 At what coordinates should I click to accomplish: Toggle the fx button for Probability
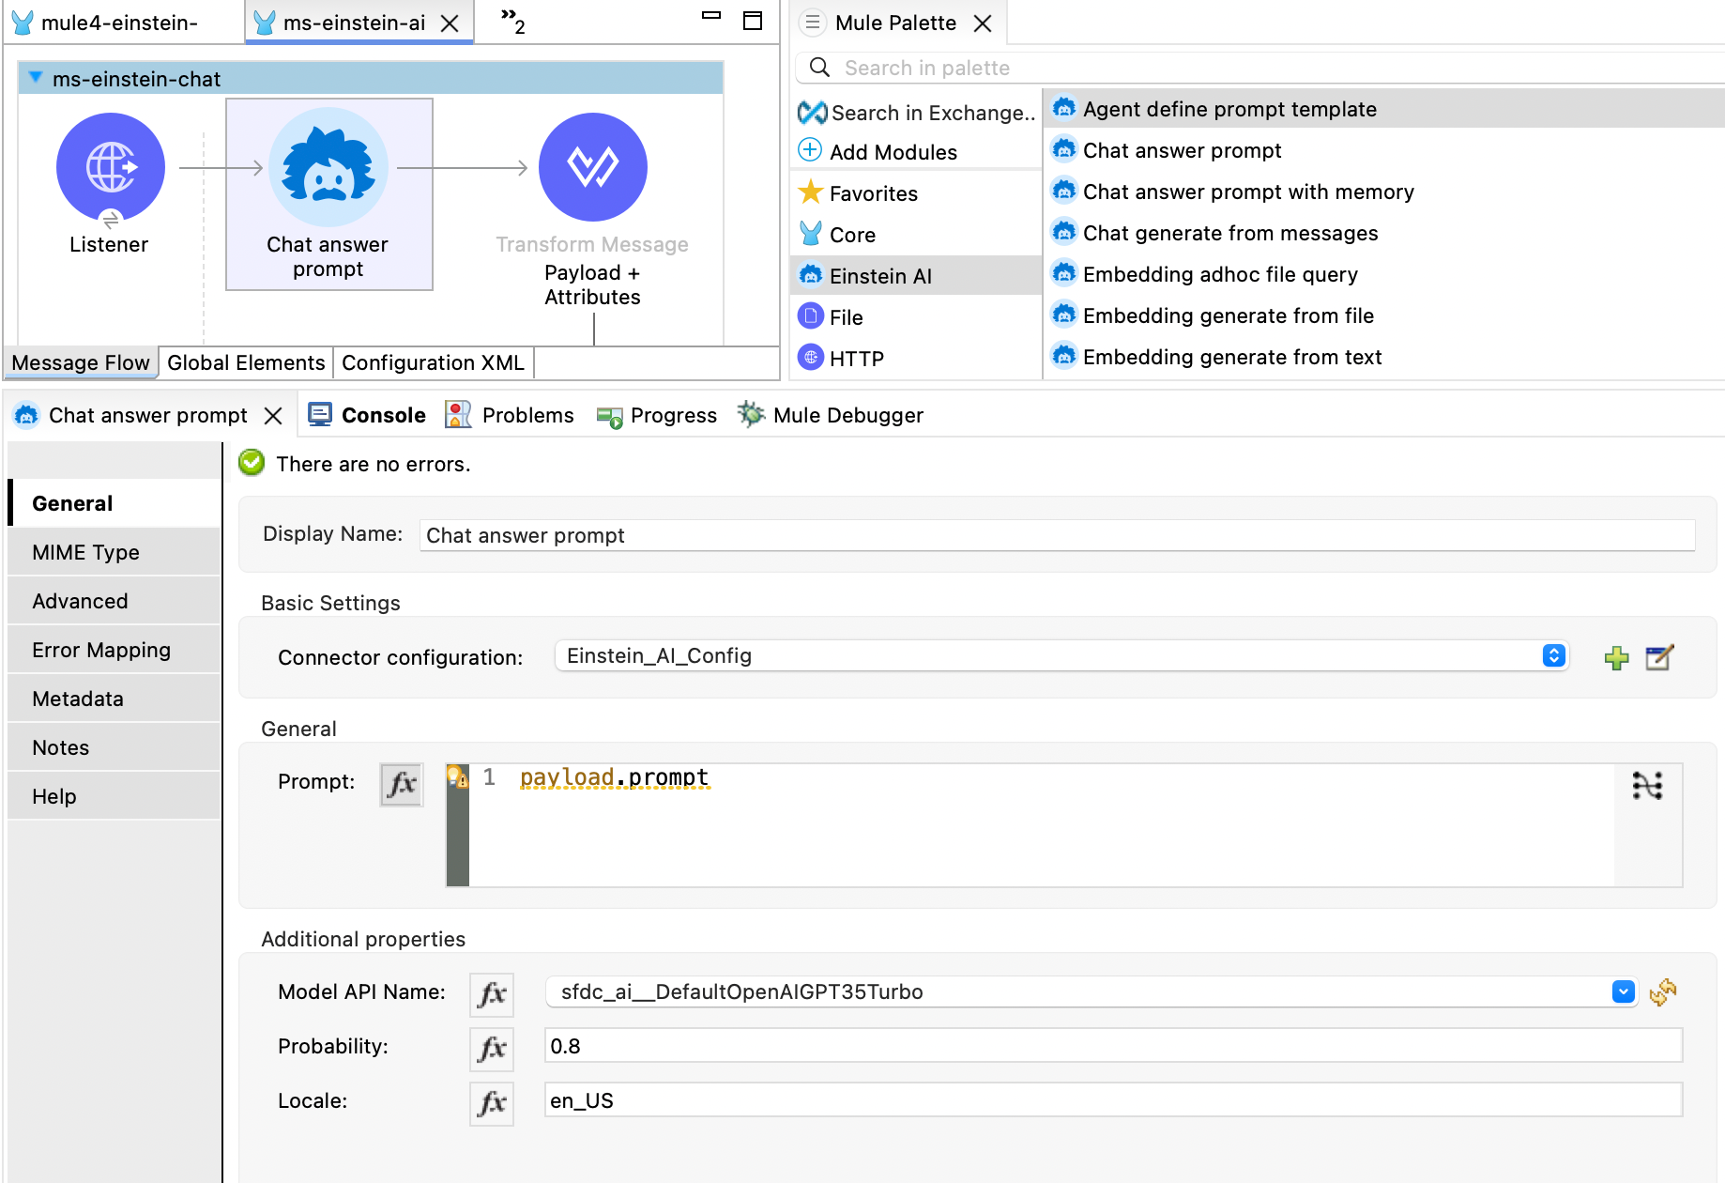pos(492,1048)
